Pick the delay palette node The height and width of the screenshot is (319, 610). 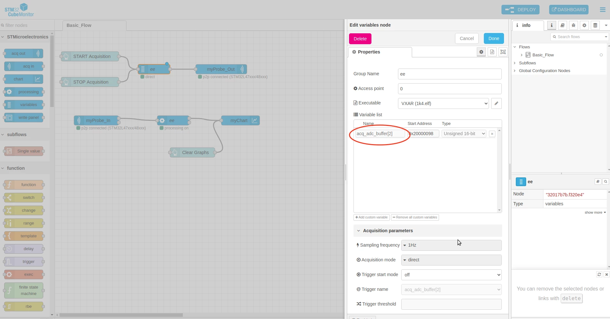coord(24,249)
